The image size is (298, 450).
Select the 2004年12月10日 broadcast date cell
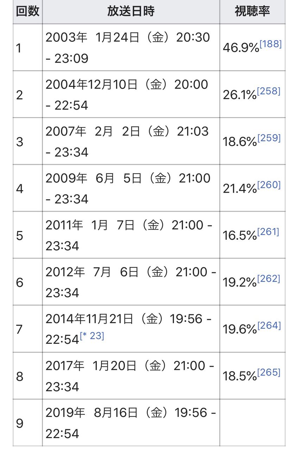coord(131,94)
